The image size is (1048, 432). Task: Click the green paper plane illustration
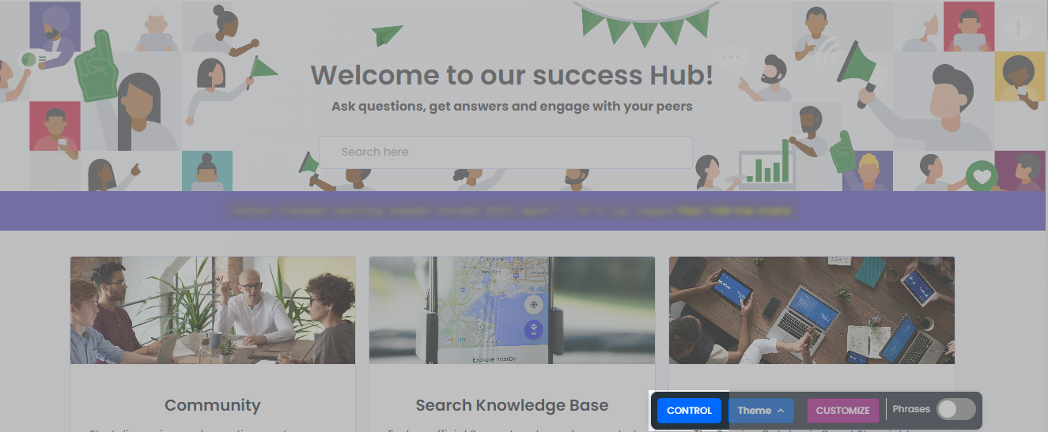[x=388, y=35]
